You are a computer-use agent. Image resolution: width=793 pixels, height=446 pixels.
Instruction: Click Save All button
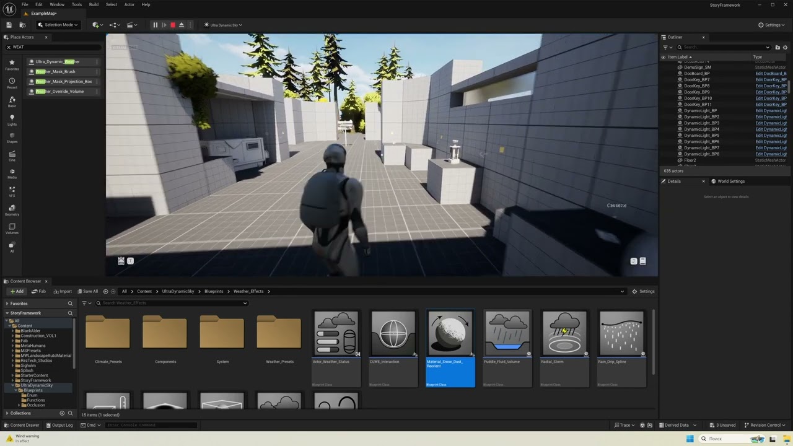click(87, 291)
